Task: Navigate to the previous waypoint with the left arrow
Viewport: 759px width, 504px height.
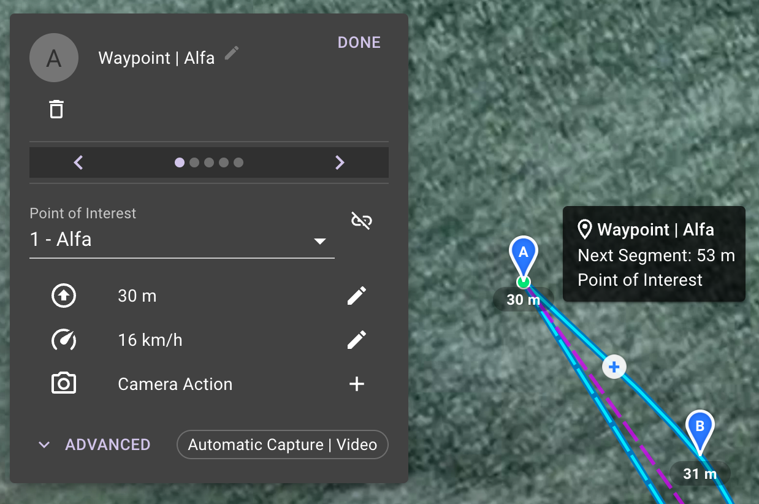Action: coord(78,162)
